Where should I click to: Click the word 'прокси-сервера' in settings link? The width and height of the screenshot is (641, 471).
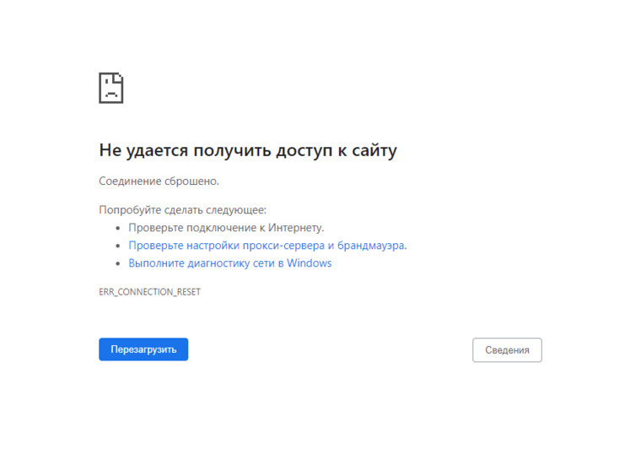283,246
